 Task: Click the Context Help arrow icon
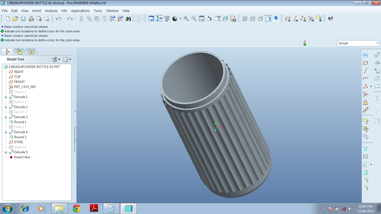[x=331, y=19]
